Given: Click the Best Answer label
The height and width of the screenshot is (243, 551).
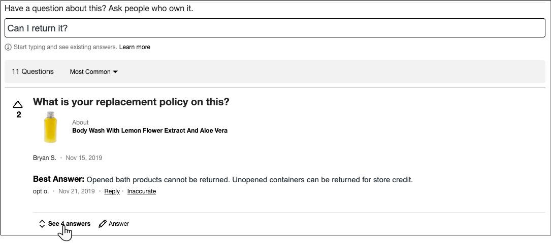Looking at the screenshot, I should (x=58, y=179).
